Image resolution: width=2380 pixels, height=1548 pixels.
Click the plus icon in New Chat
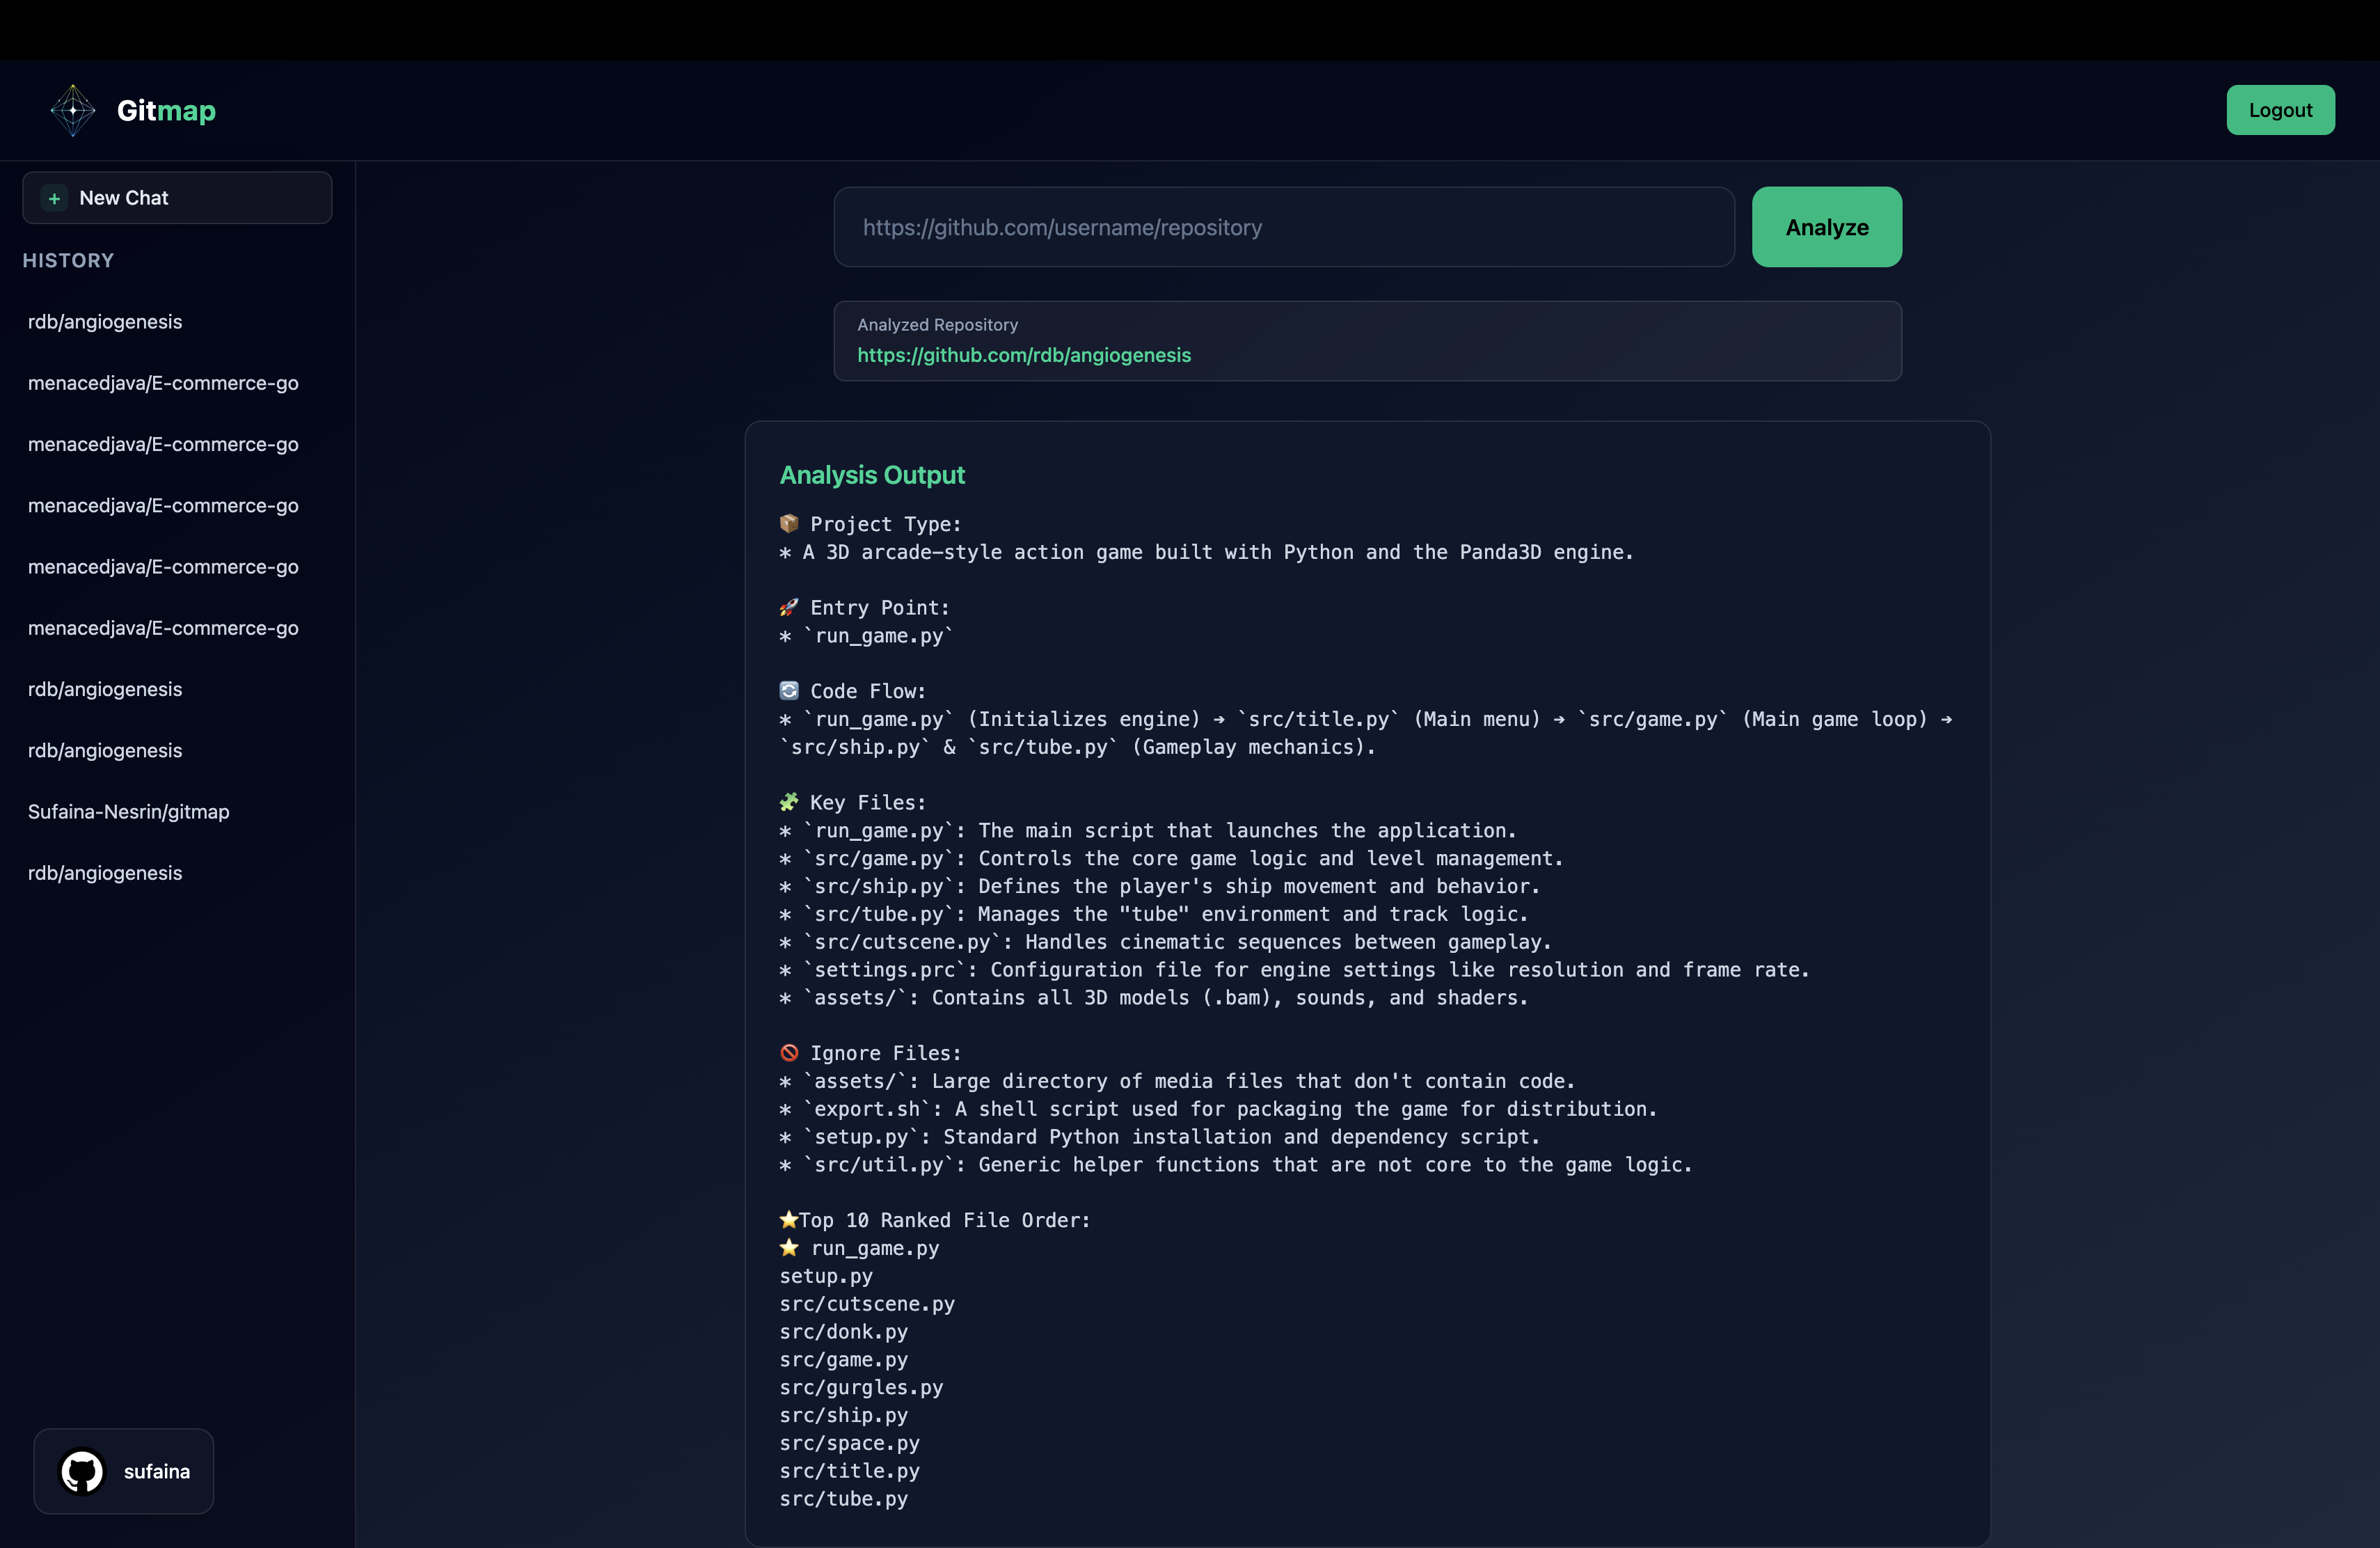click(55, 198)
